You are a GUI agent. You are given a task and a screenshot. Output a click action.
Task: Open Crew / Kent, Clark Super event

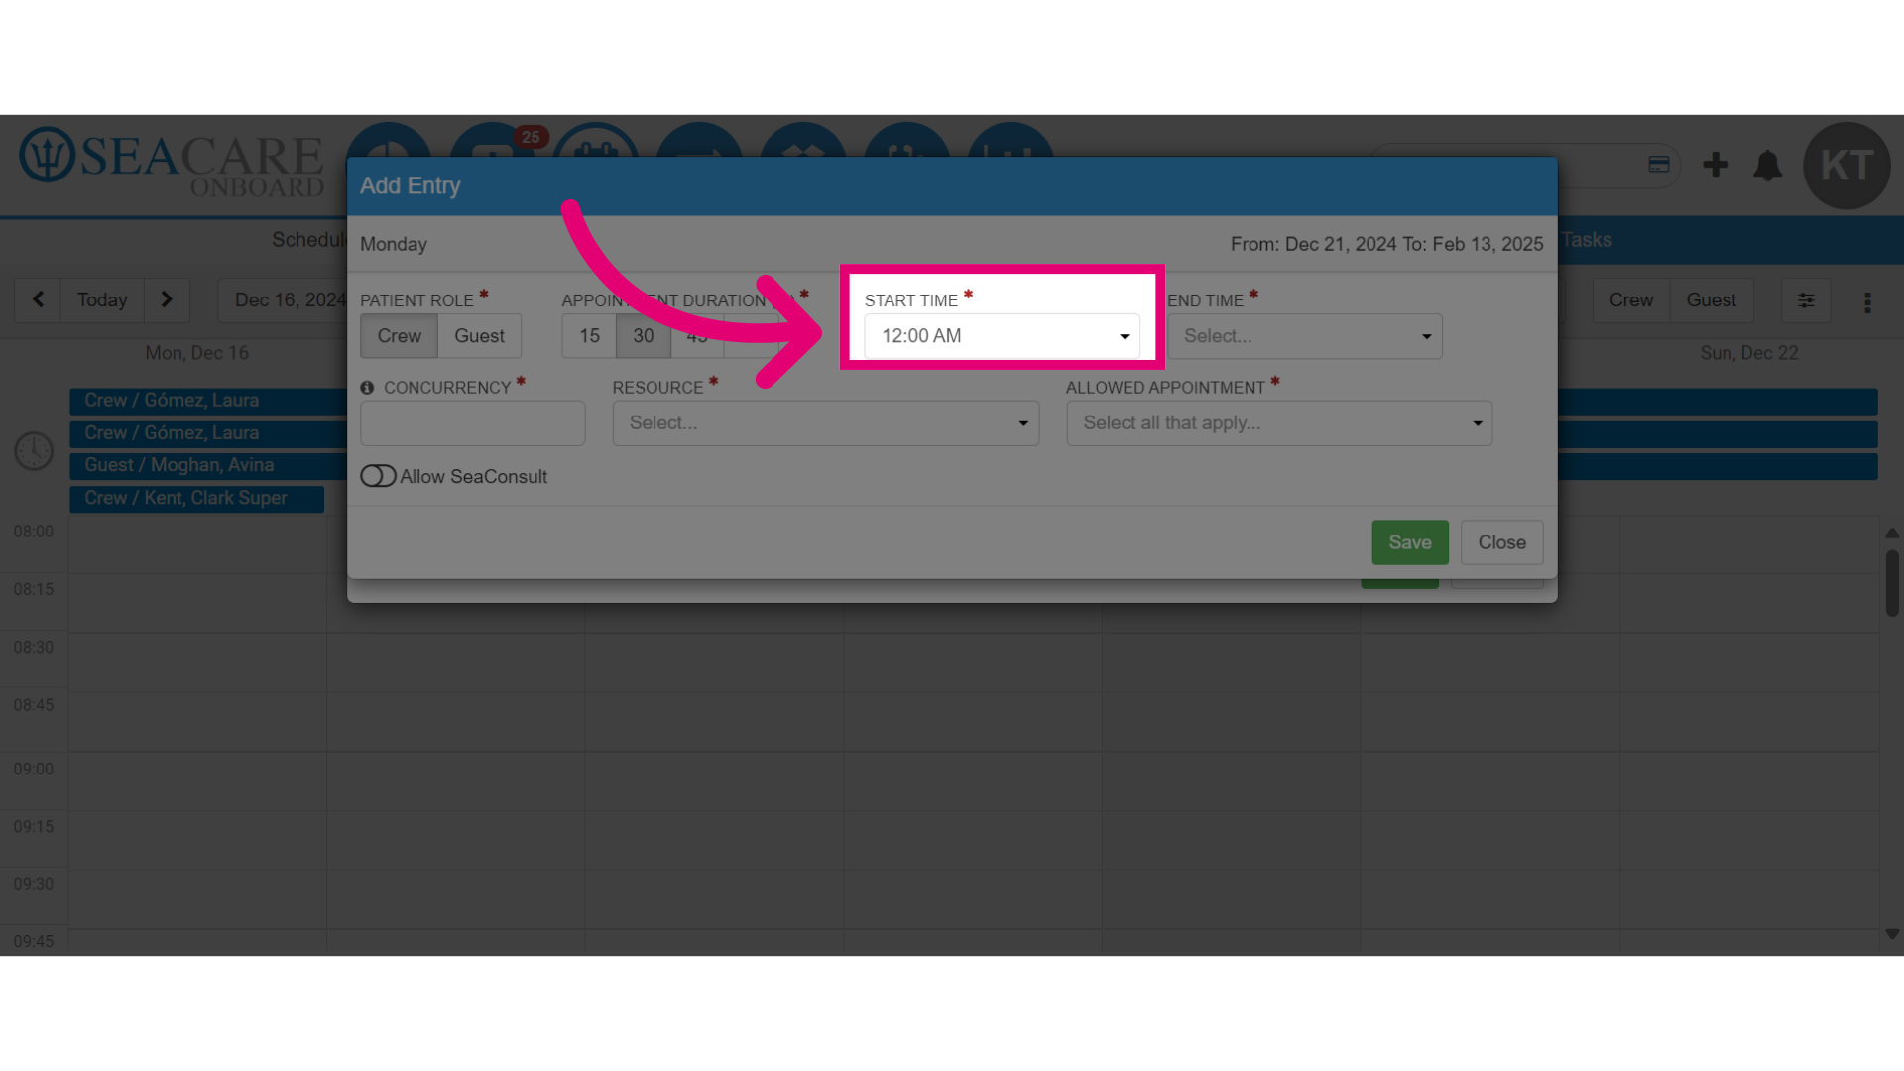pyautogui.click(x=196, y=499)
